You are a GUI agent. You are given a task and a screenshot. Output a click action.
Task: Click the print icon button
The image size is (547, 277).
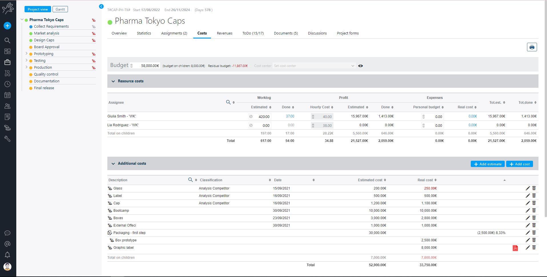tap(532, 47)
